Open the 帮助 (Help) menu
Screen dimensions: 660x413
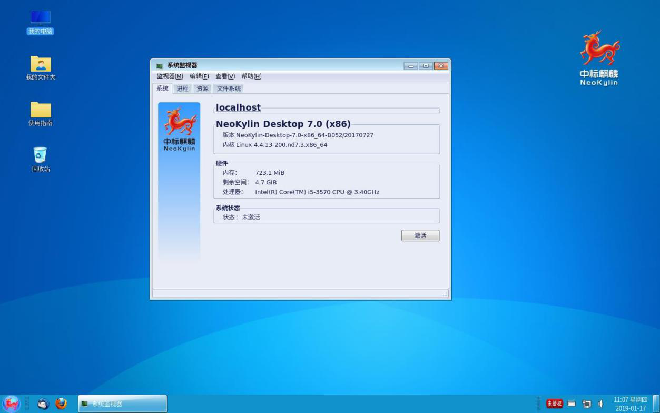(251, 76)
